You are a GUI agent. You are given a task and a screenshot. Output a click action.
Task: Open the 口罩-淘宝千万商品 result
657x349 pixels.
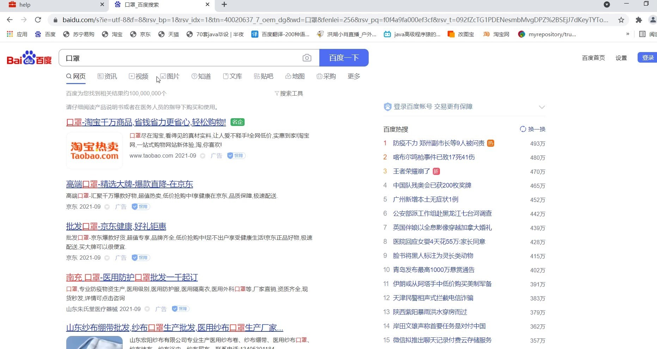(x=146, y=122)
